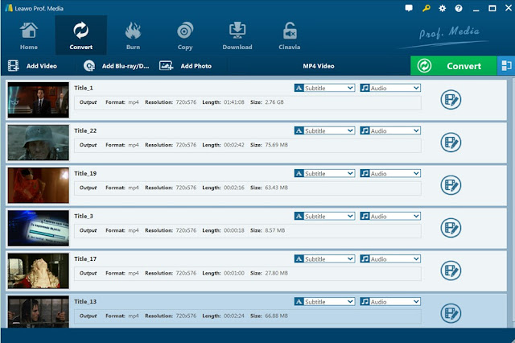515x343 pixels.
Task: Click the Title_13 name text
Action: tap(85, 302)
